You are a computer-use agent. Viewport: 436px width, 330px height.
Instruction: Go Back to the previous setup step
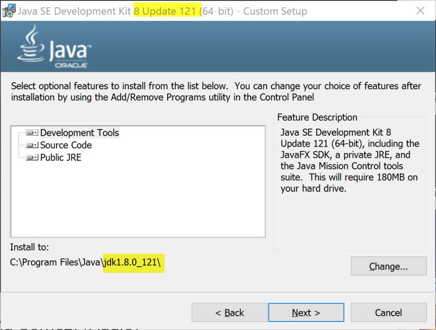coord(230,312)
